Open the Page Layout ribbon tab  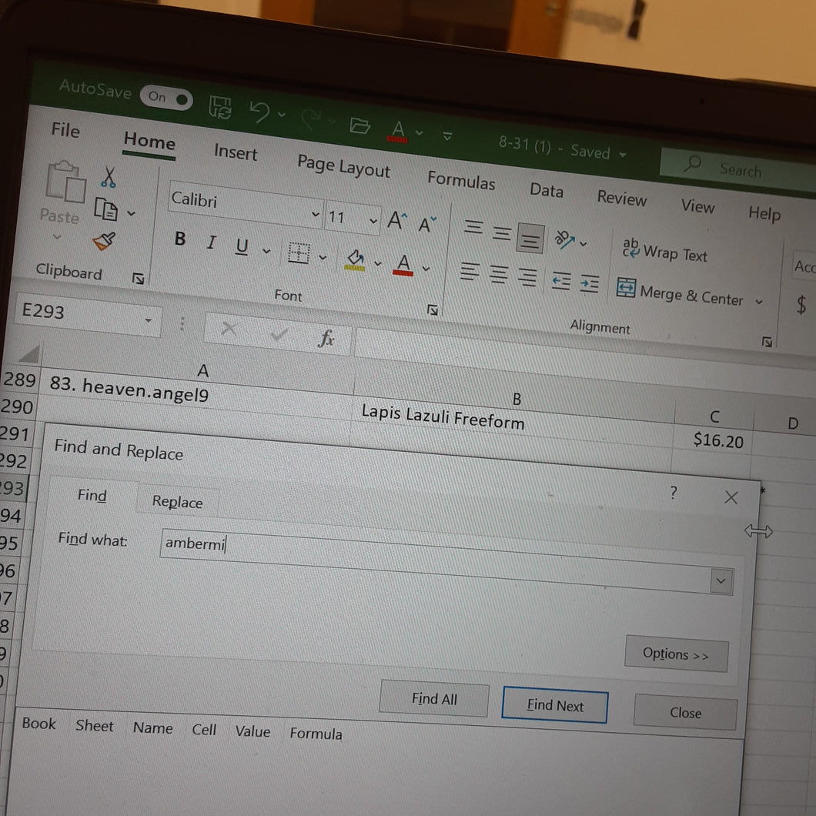click(343, 166)
